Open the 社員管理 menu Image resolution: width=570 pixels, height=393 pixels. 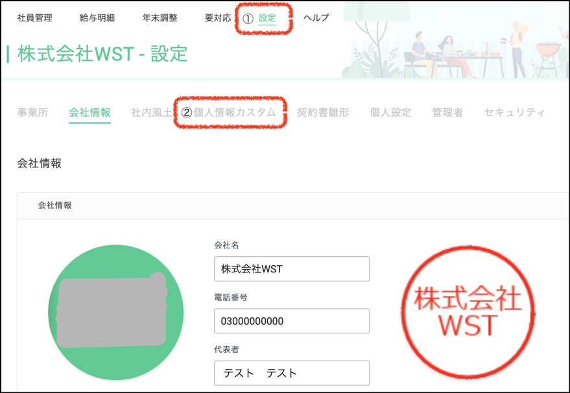tap(35, 18)
